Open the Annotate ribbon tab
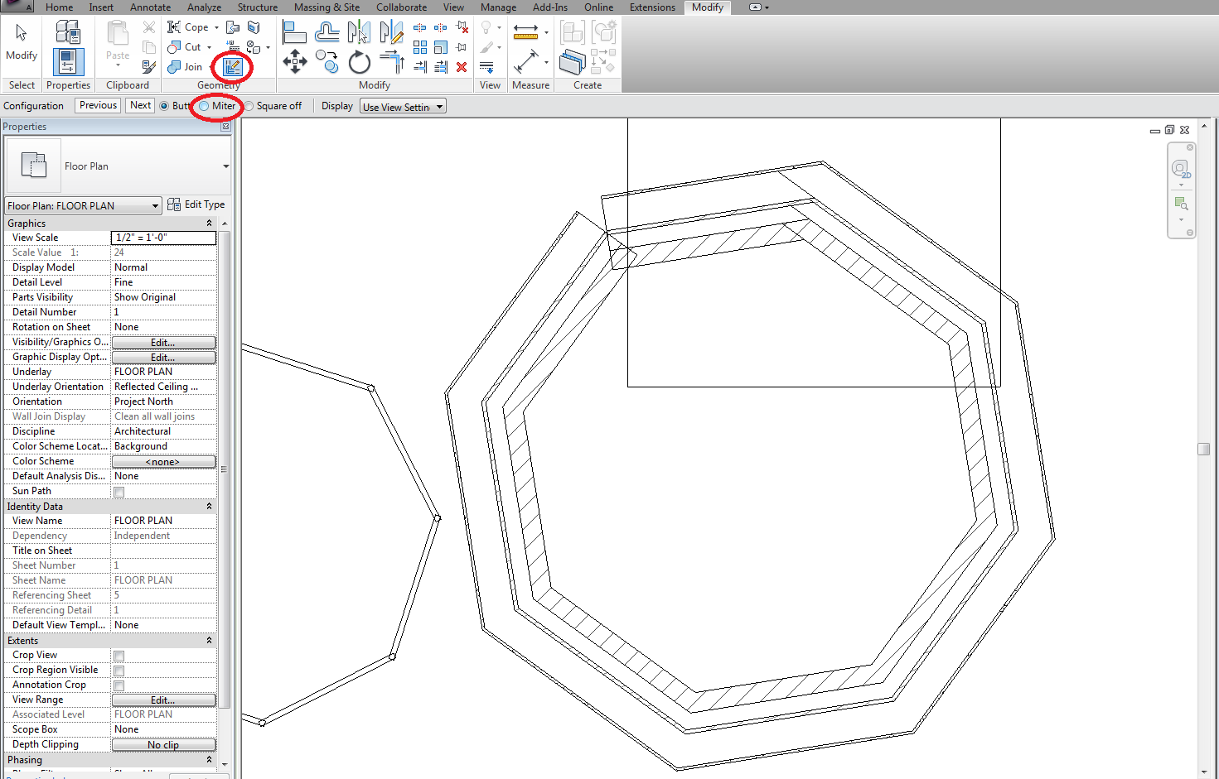Image resolution: width=1219 pixels, height=779 pixels. [150, 7]
